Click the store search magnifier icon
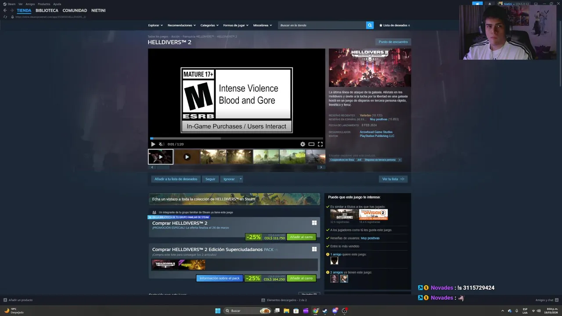The image size is (562, 316). [x=370, y=25]
